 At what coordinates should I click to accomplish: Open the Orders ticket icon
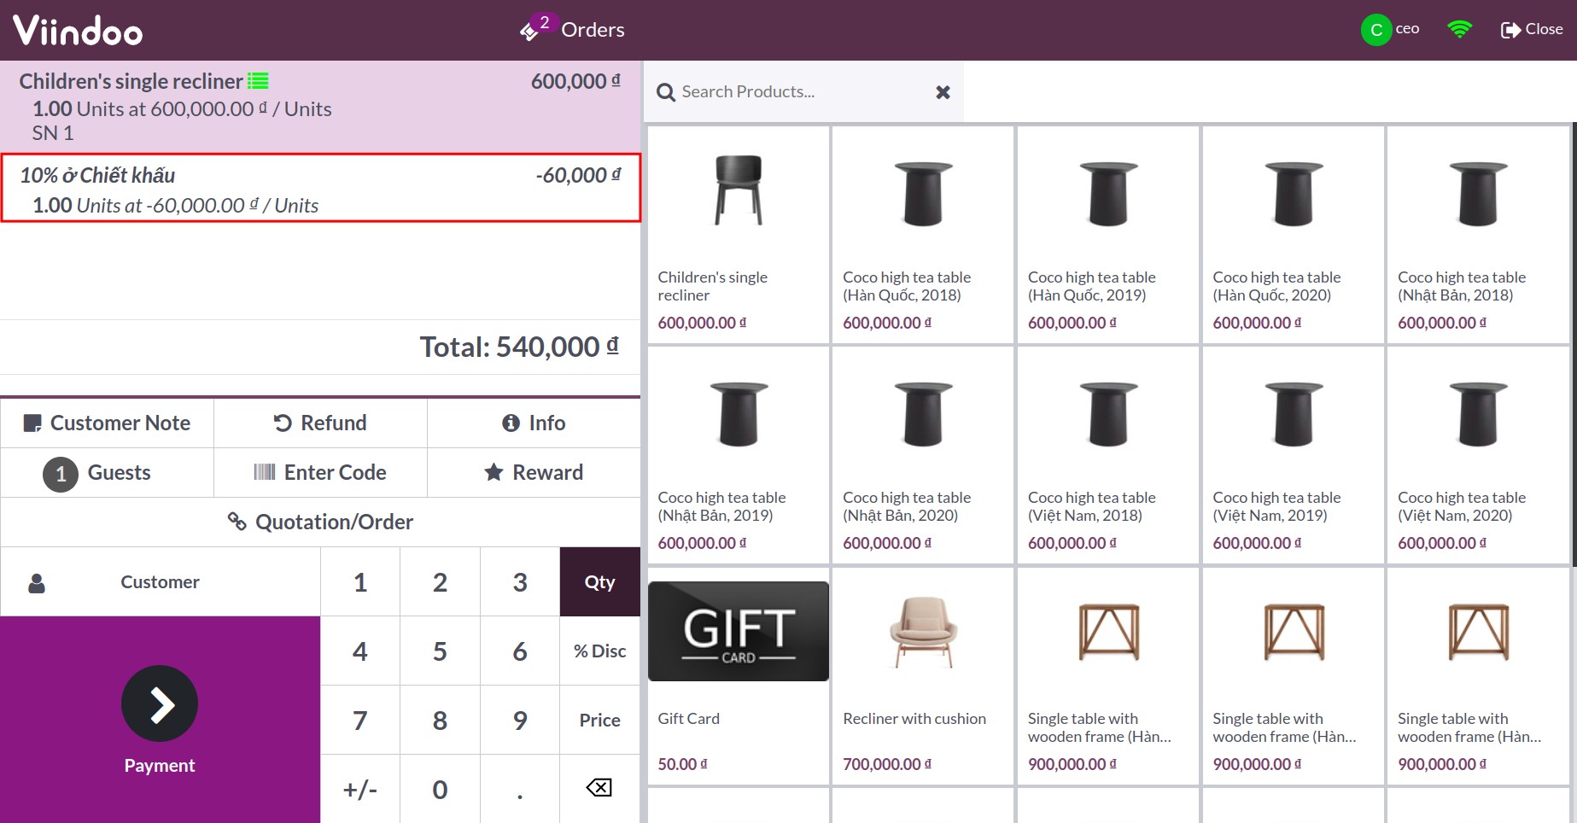pyautogui.click(x=529, y=32)
